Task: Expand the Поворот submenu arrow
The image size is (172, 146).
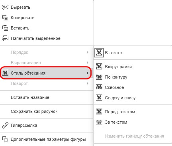Action: (x=88, y=83)
